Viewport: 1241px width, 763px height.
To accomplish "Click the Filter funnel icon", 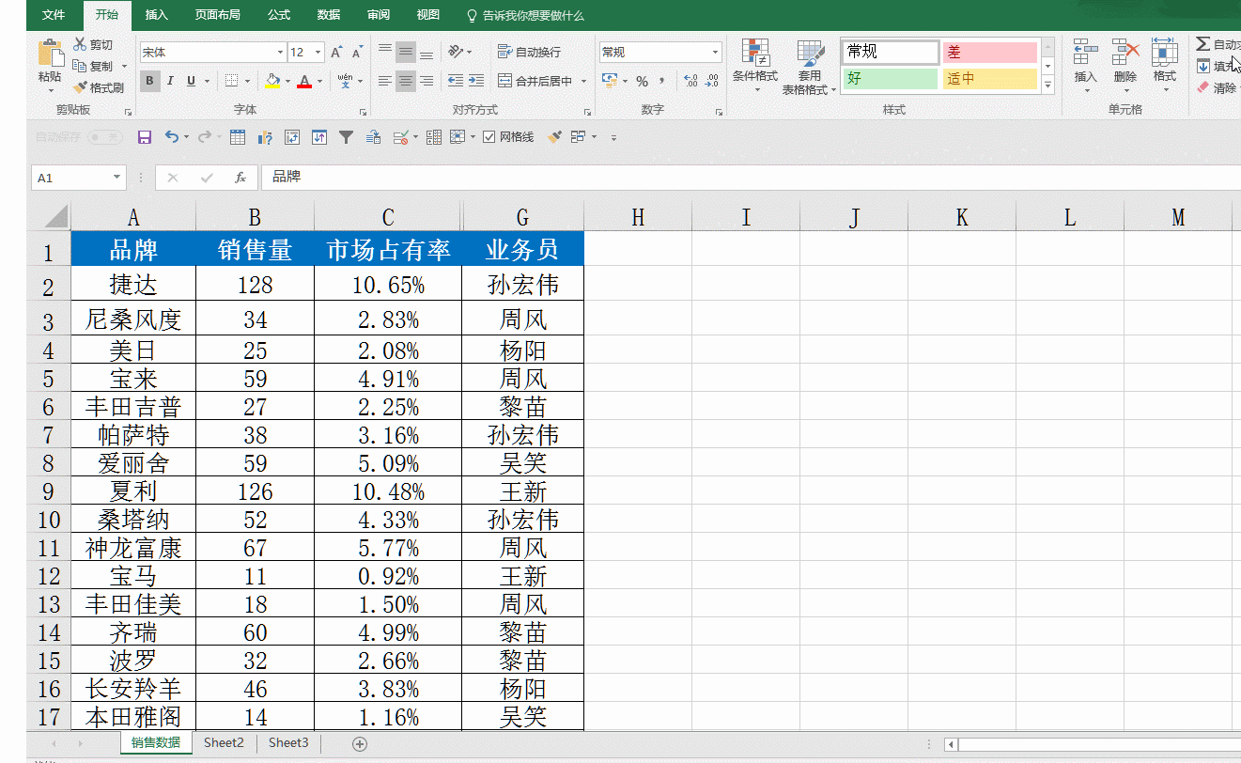I will pos(346,137).
